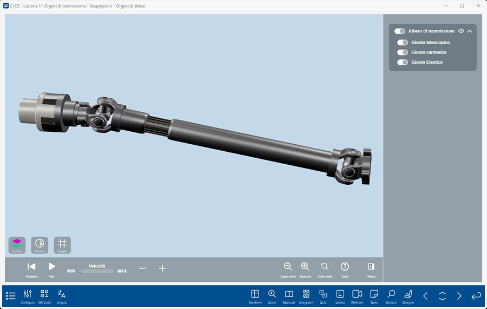Enable the Griglia grid overlay

62,245
